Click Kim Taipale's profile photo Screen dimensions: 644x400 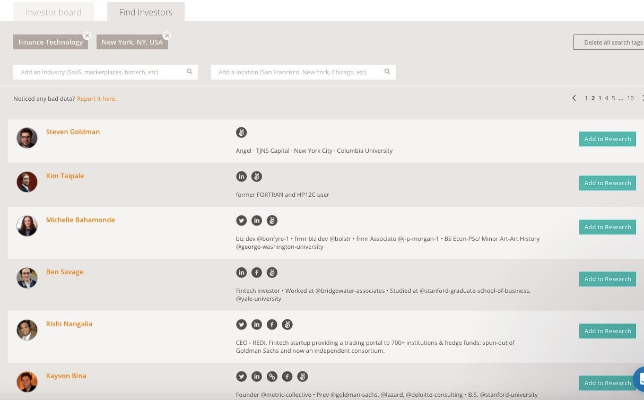[x=27, y=182]
